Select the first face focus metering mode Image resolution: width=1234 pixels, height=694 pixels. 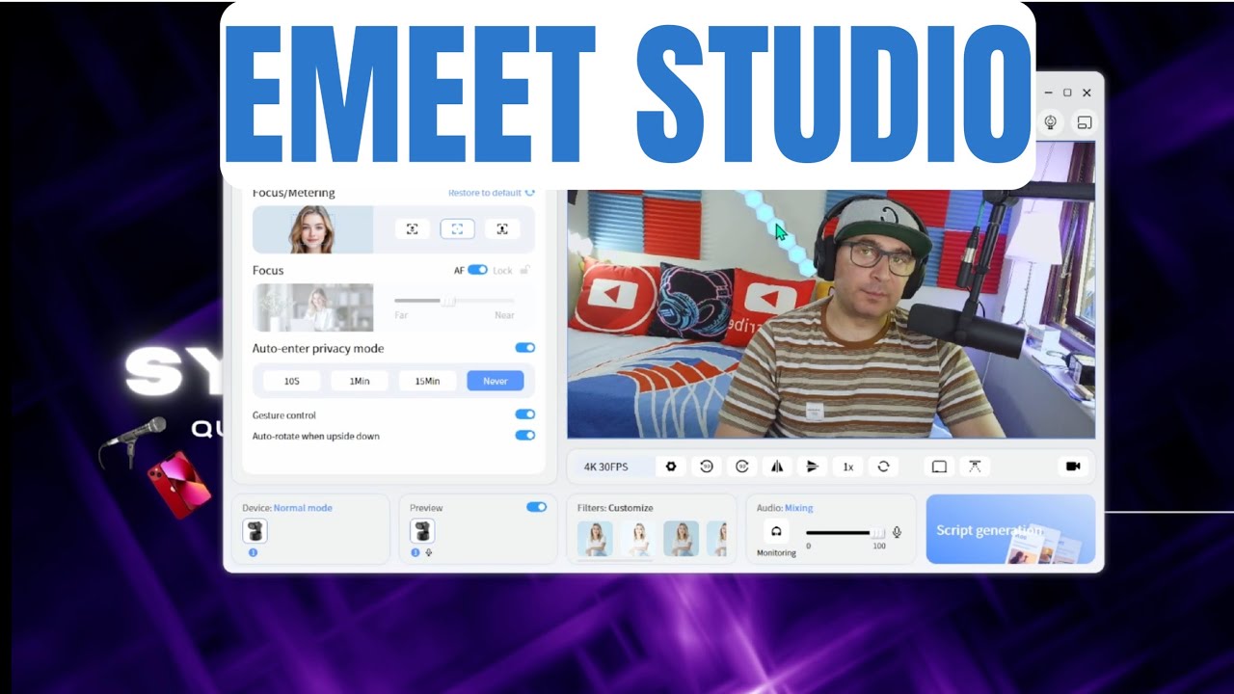(x=412, y=228)
